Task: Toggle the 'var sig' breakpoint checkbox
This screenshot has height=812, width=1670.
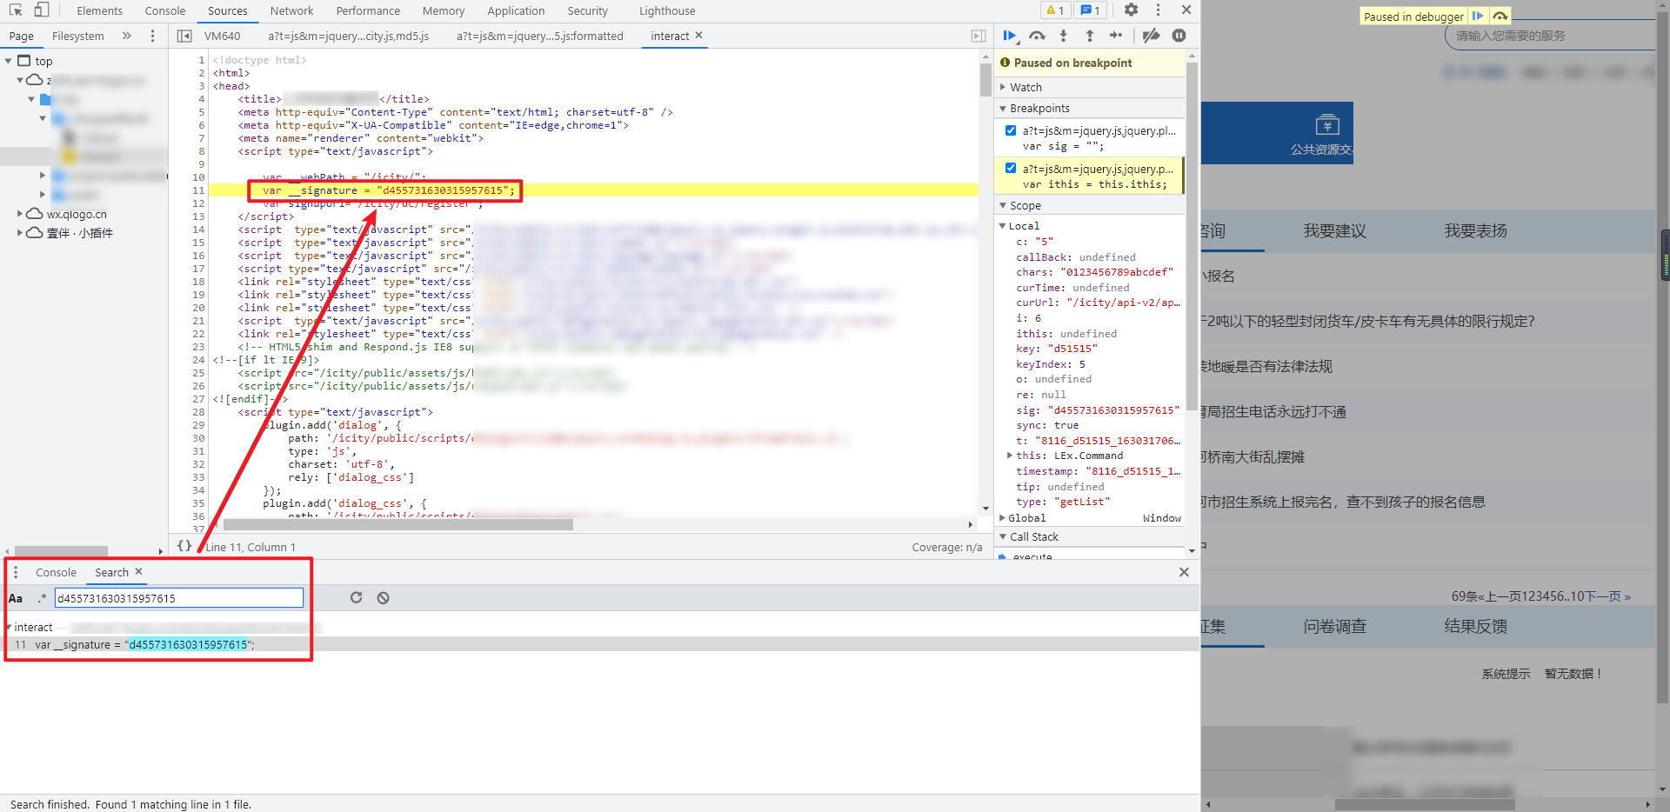Action: tap(1011, 130)
